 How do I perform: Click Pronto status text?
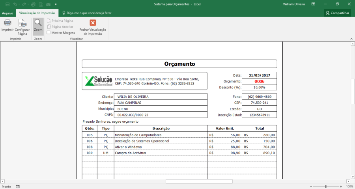coord(6,187)
